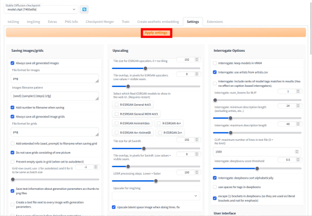Click the deepbooru score threshold number box
Screen dimensions: 312x216
290,160
